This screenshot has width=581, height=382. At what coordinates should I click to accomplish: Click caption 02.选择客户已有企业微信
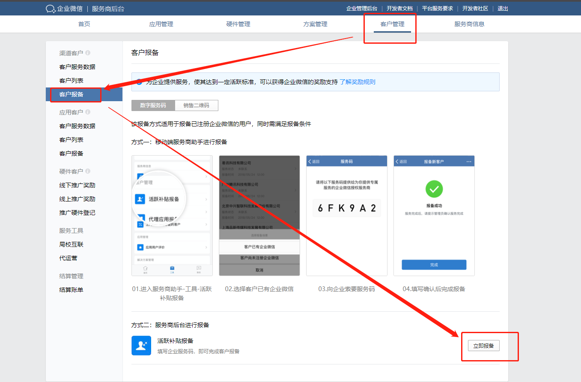pos(259,289)
